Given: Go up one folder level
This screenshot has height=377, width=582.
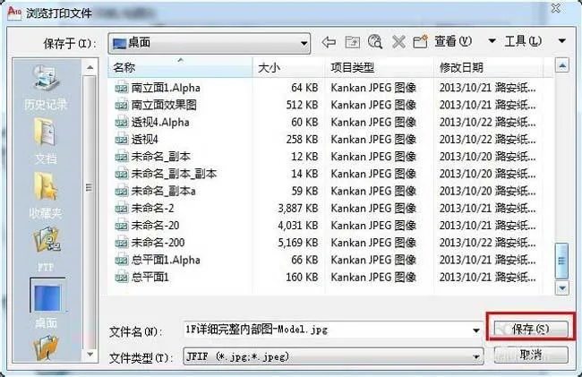Looking at the screenshot, I should point(352,42).
